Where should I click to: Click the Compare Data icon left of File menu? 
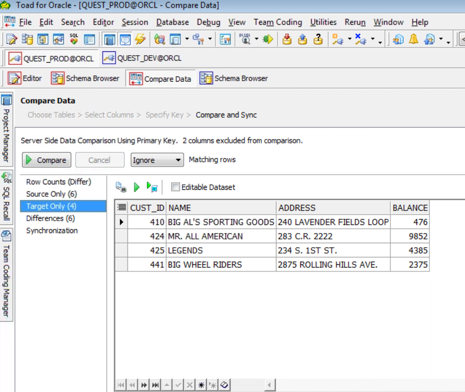pos(10,22)
